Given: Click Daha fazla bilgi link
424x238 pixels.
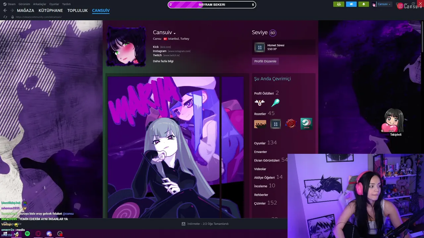Looking at the screenshot, I should click(x=163, y=61).
